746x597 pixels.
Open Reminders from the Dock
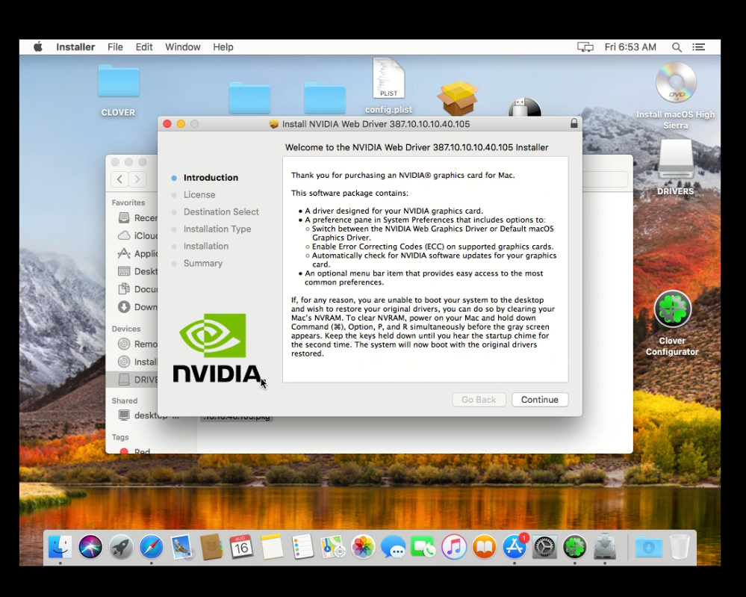click(x=302, y=546)
